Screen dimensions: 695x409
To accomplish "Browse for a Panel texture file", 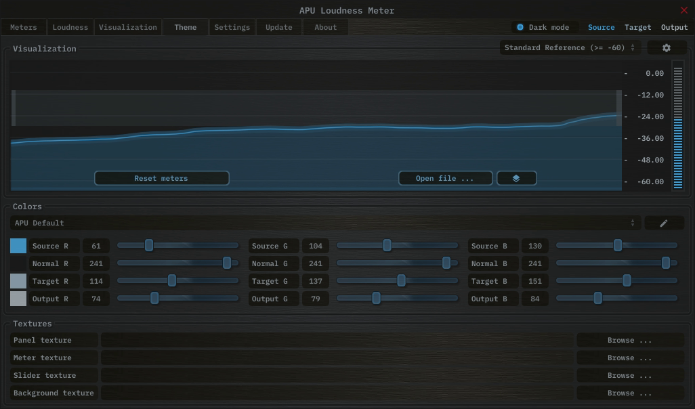I will pos(629,341).
